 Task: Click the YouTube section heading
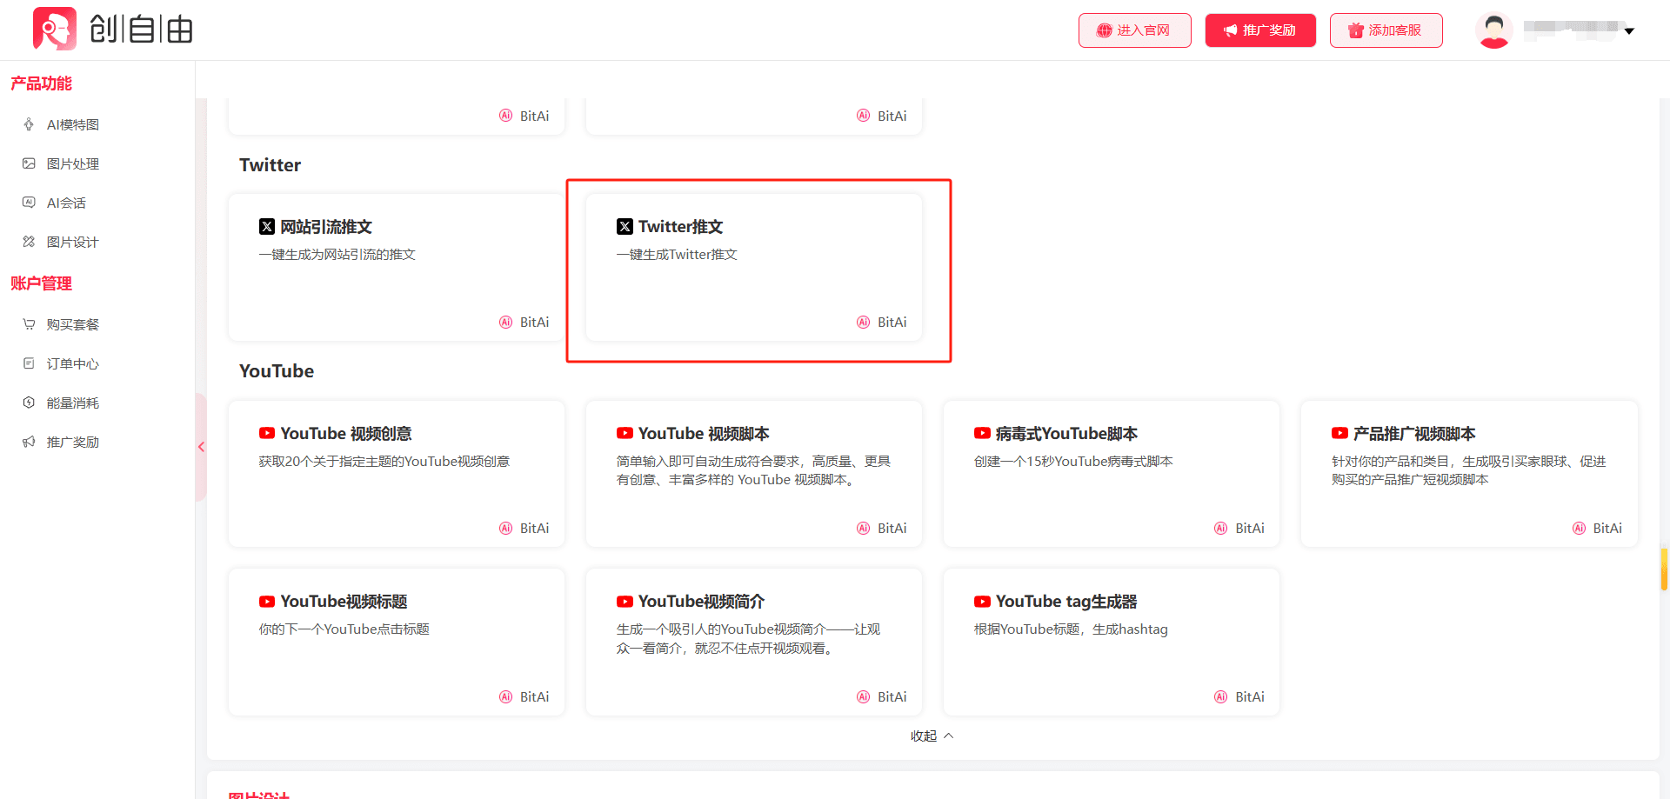click(277, 371)
